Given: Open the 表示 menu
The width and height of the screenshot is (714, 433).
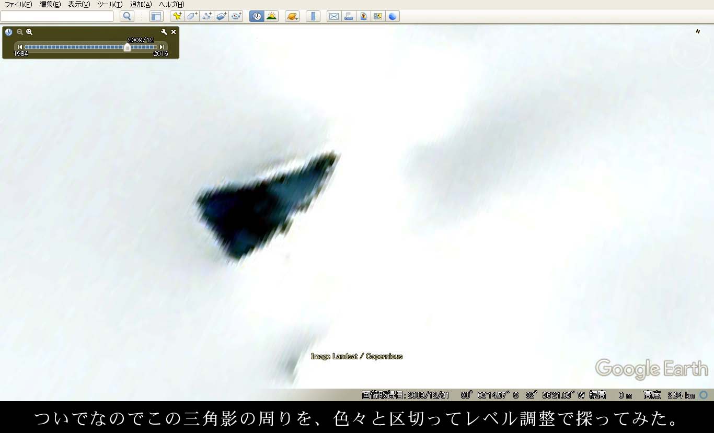Looking at the screenshot, I should click(x=79, y=4).
